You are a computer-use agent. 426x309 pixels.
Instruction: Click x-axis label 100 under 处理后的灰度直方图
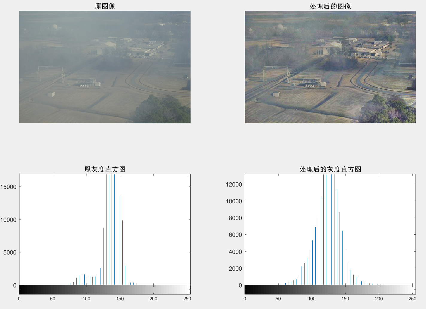pos(312,299)
